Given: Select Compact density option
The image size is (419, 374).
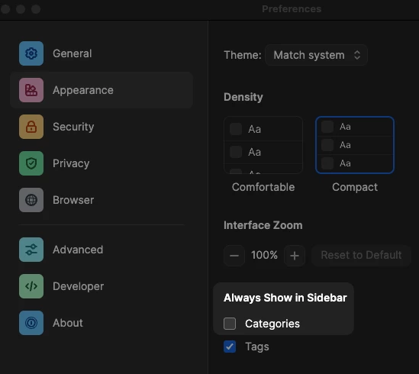Looking at the screenshot, I should (355, 145).
